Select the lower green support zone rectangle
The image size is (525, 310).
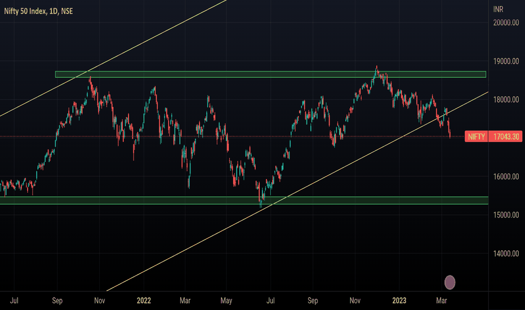[x=244, y=201]
